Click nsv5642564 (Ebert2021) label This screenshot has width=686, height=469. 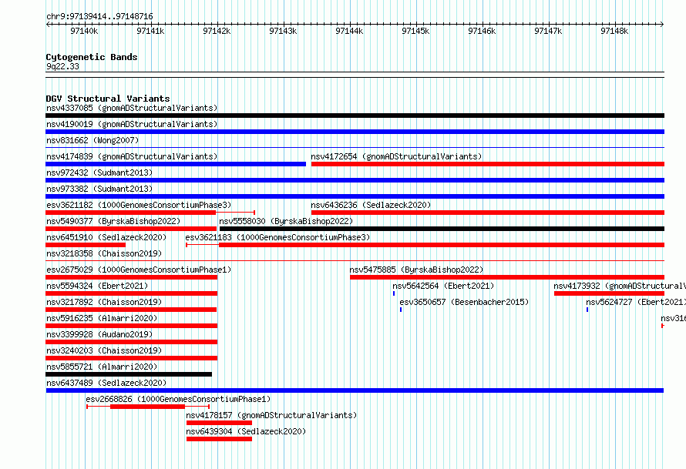[x=443, y=286]
